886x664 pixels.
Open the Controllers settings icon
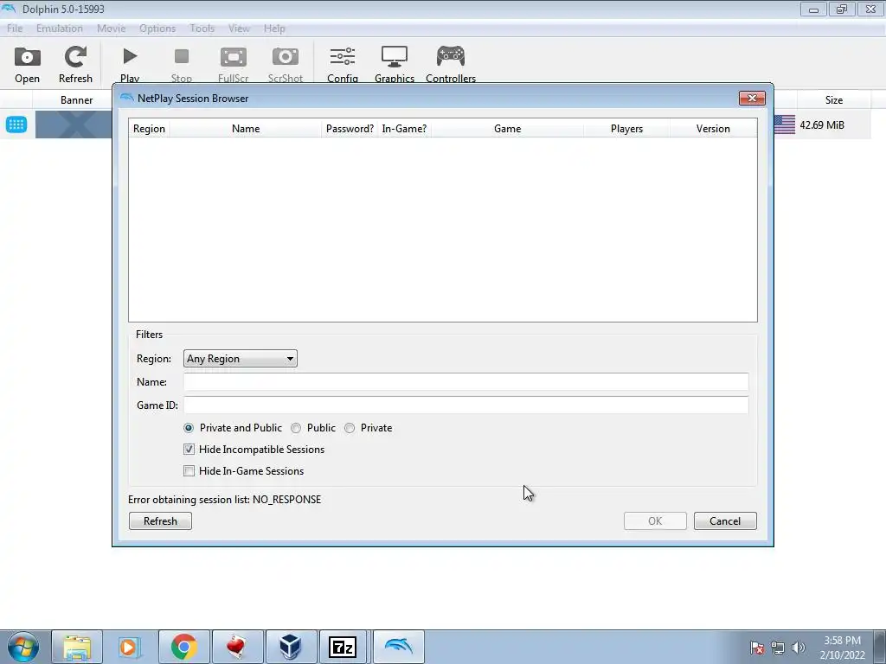450,64
